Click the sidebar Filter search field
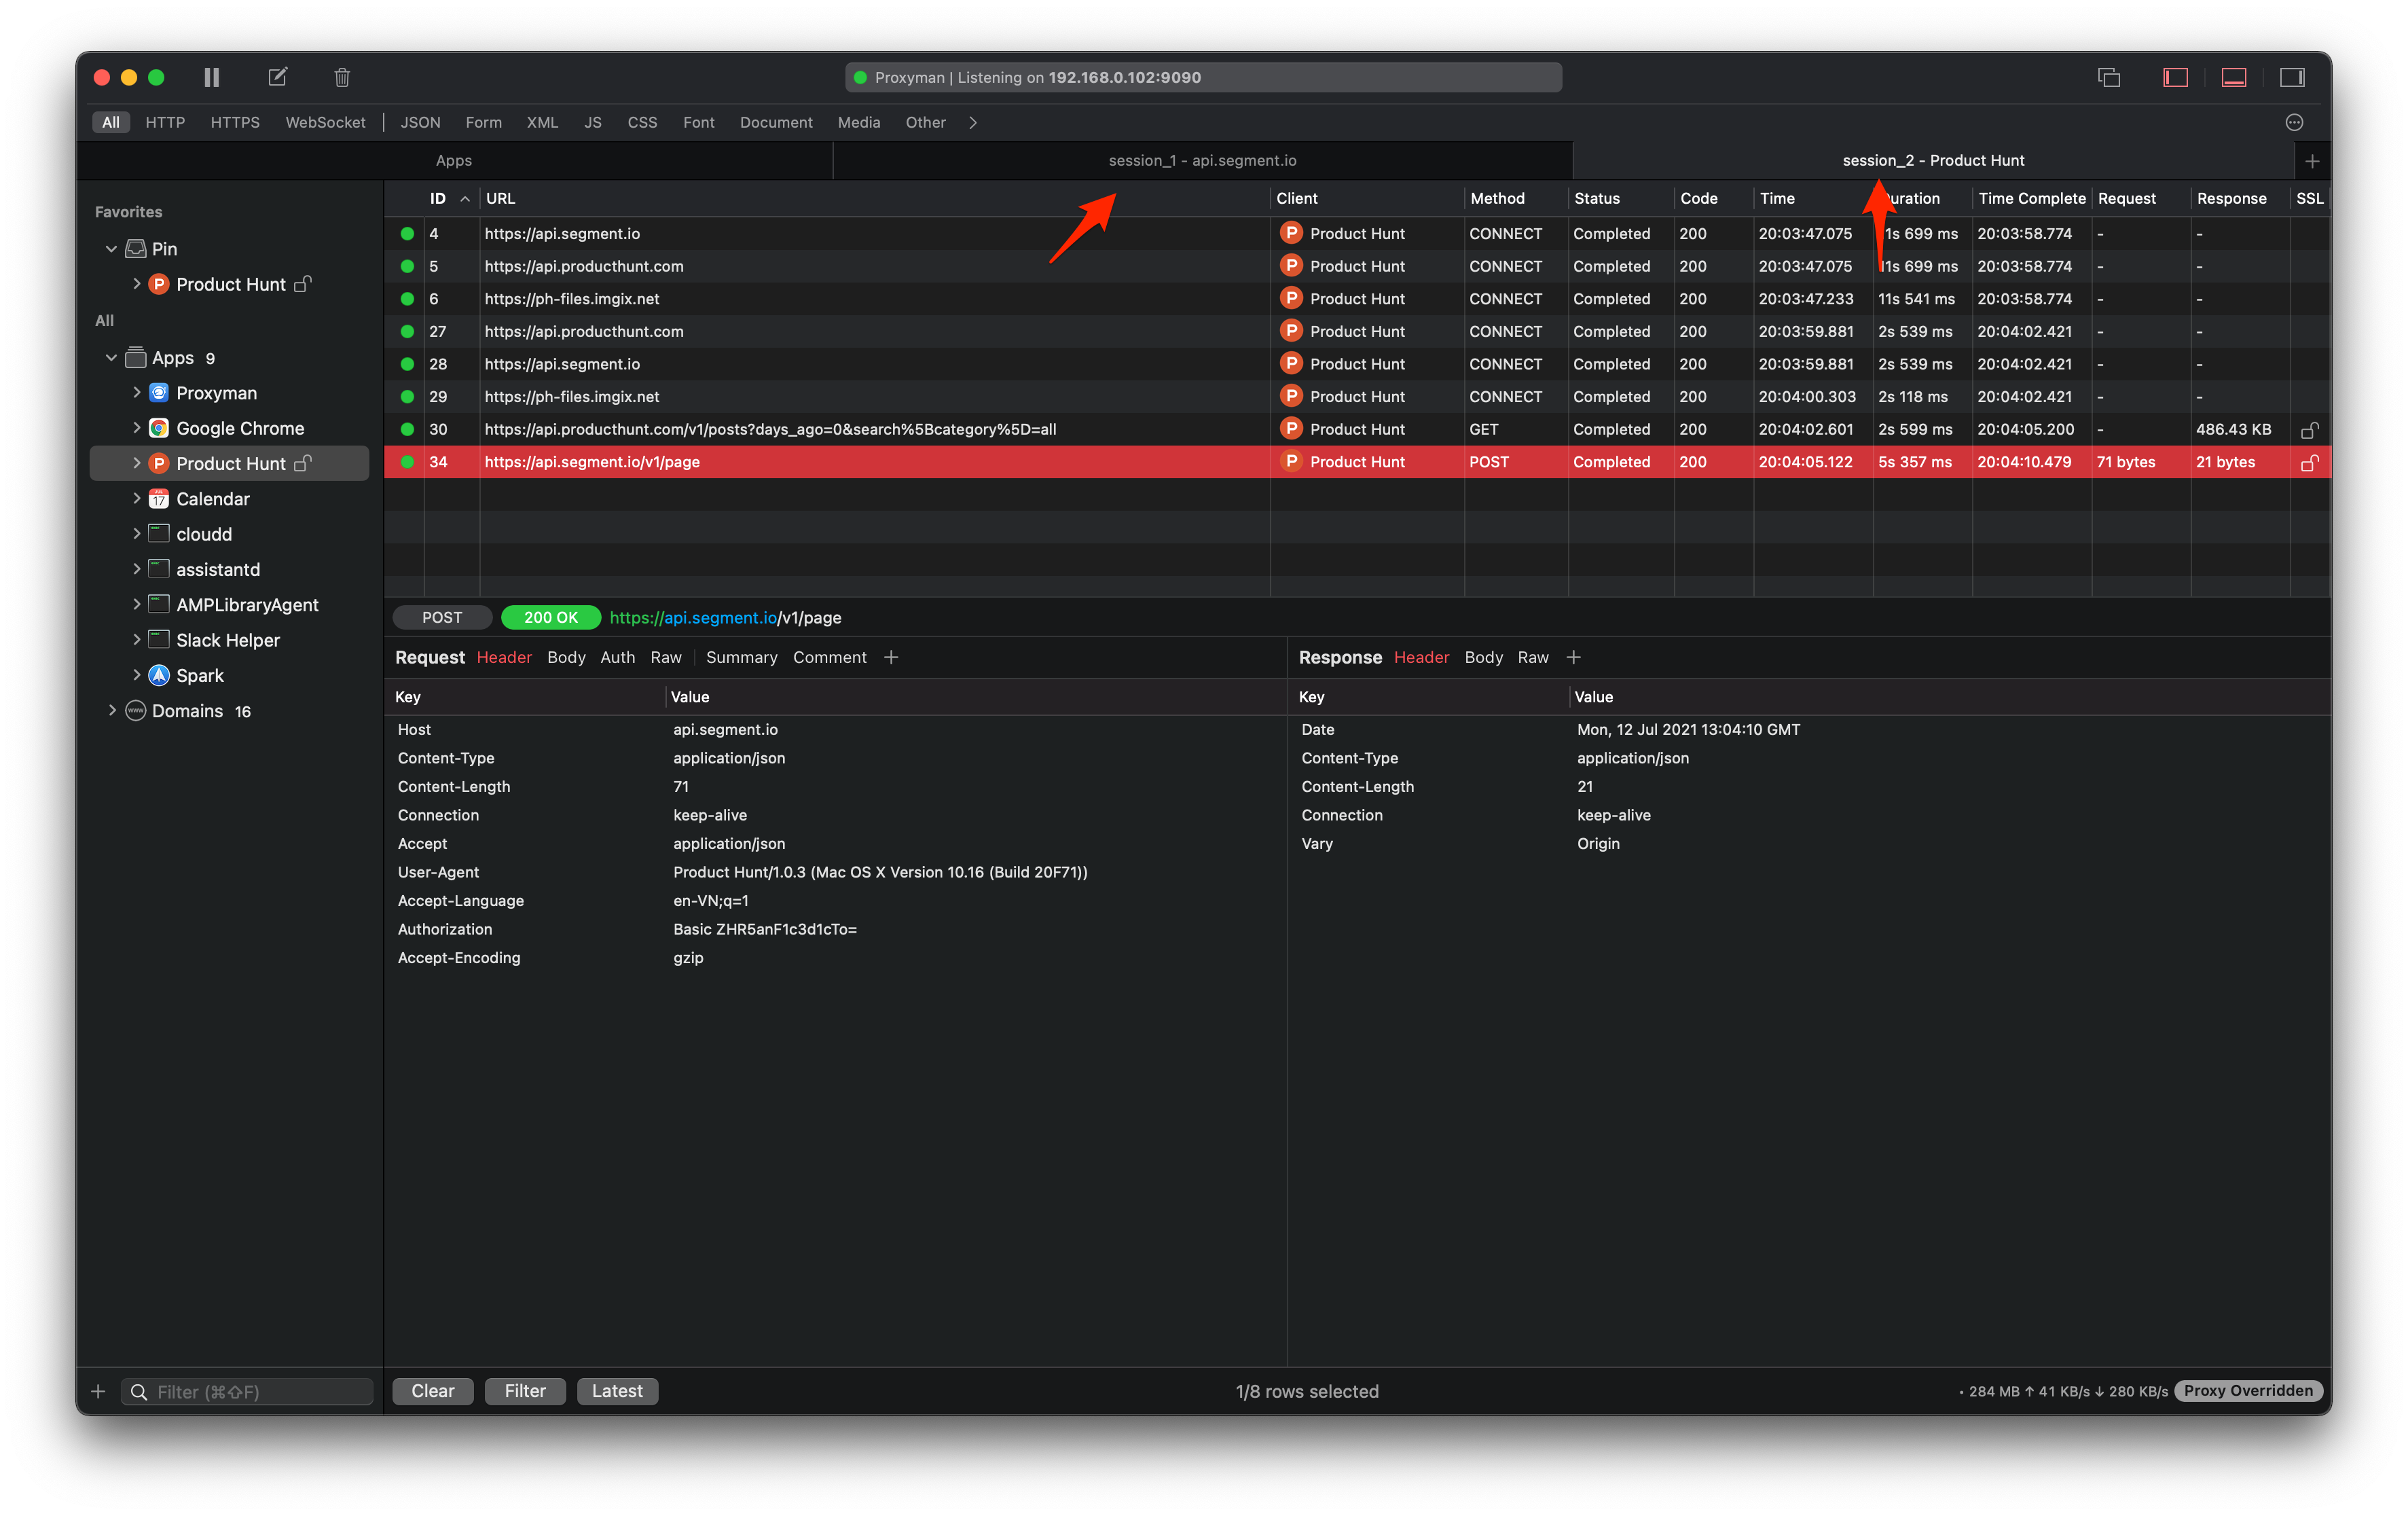Screen dimensions: 2408x1516 tap(246, 1391)
